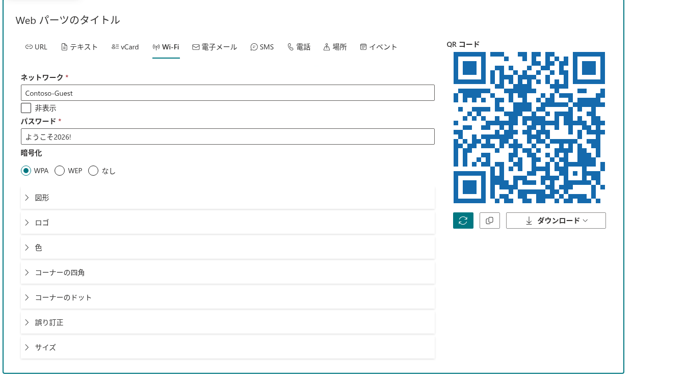The height and width of the screenshot is (384, 686).
Task: Switch to the テキスト tab
Action: (x=79, y=47)
